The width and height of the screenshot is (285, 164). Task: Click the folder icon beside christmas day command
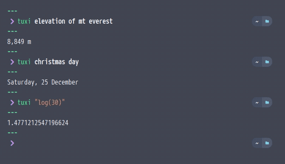267,62
